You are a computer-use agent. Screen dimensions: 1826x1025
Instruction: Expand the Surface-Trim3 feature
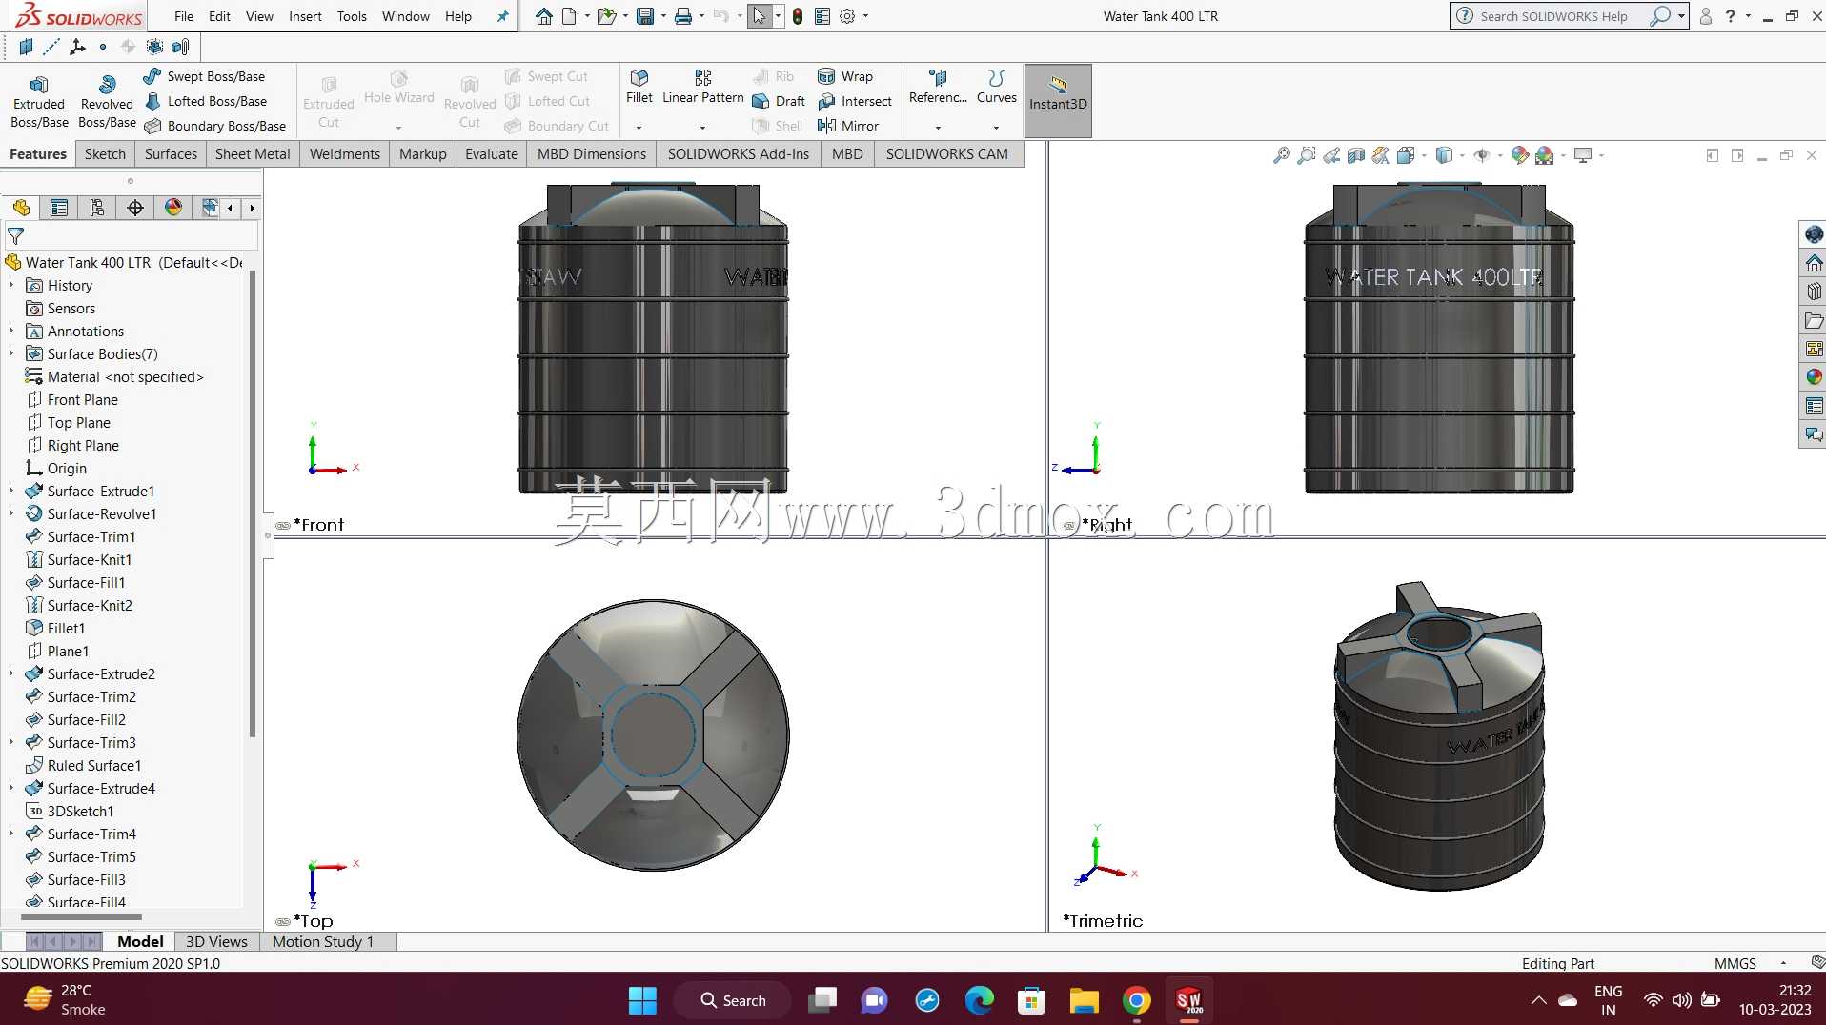tap(10, 742)
